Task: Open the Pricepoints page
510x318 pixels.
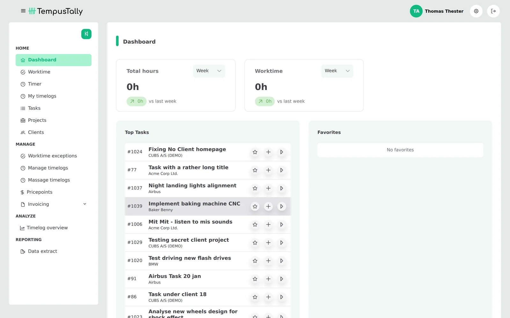Action: (54, 192)
